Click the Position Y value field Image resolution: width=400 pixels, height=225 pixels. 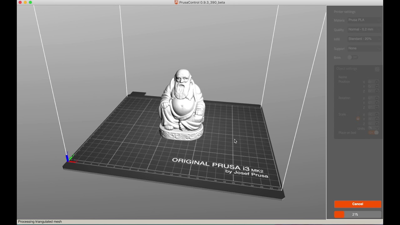click(x=373, y=87)
